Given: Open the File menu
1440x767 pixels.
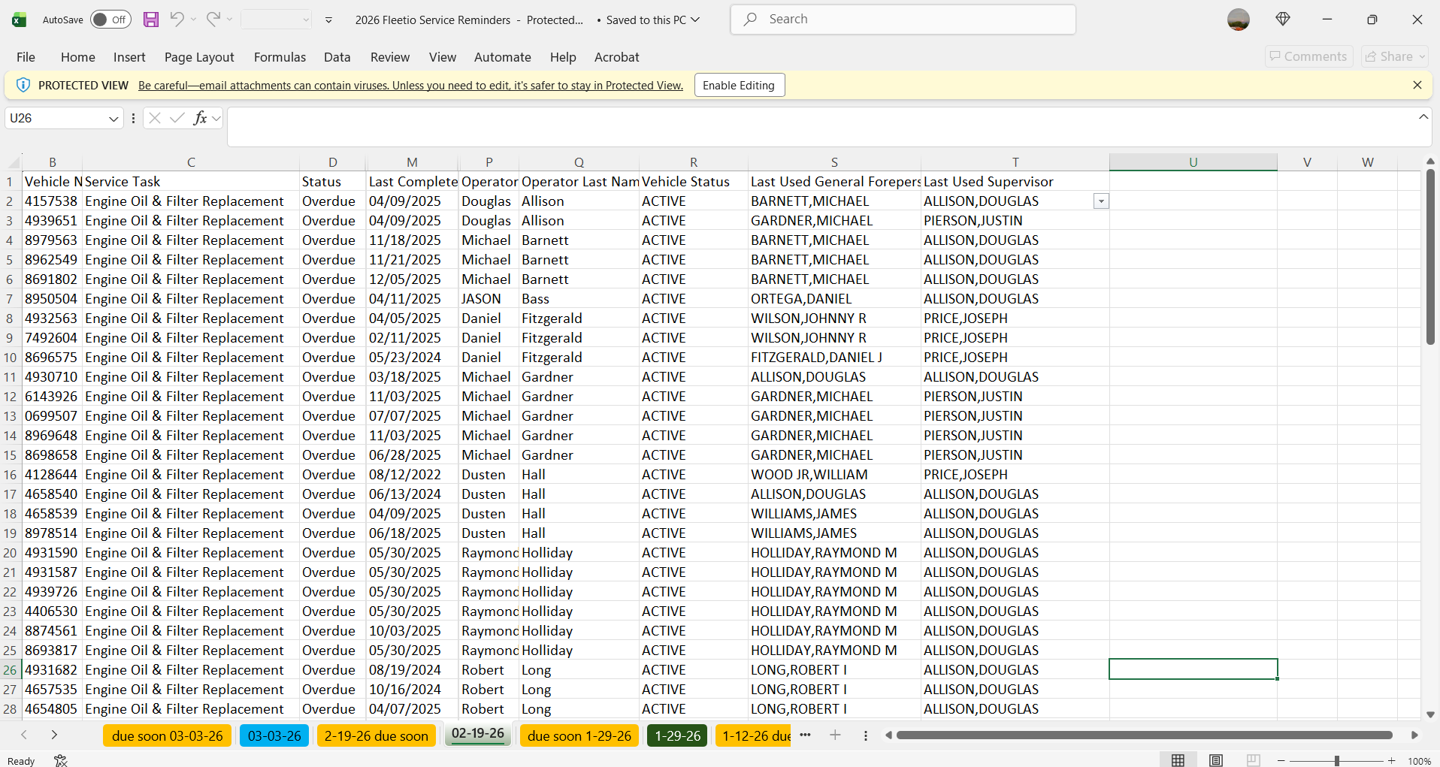Looking at the screenshot, I should tap(26, 57).
